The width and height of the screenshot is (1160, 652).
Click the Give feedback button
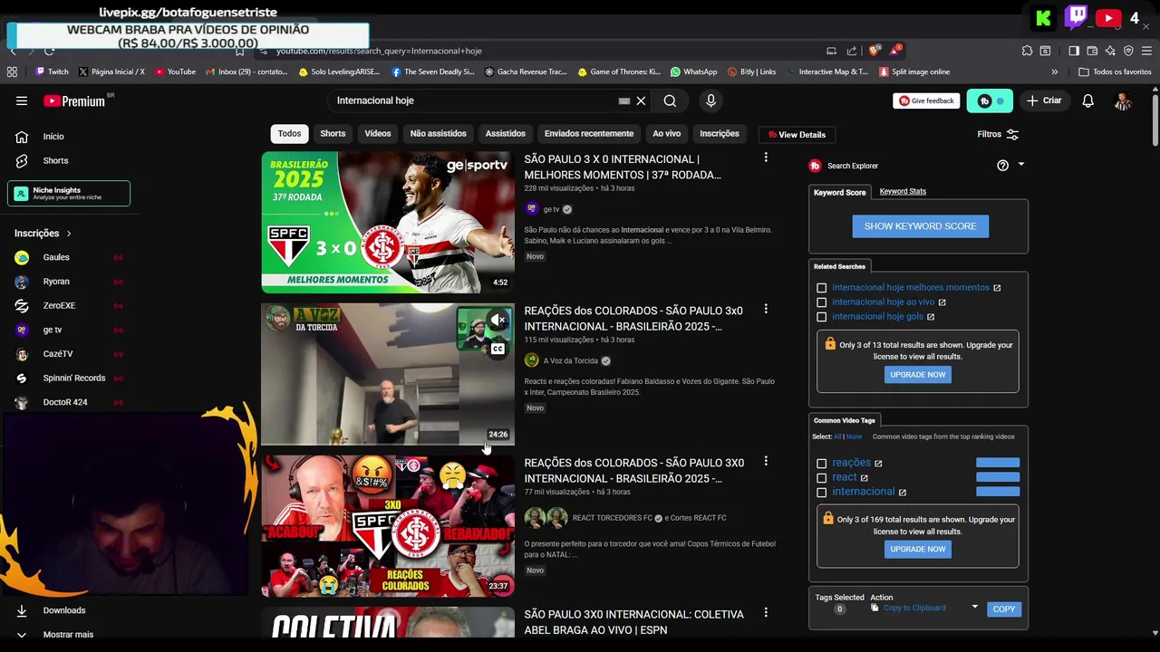point(926,101)
